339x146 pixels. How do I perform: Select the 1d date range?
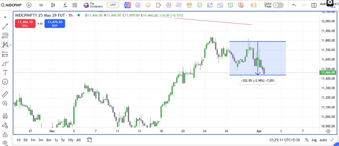tap(18, 140)
